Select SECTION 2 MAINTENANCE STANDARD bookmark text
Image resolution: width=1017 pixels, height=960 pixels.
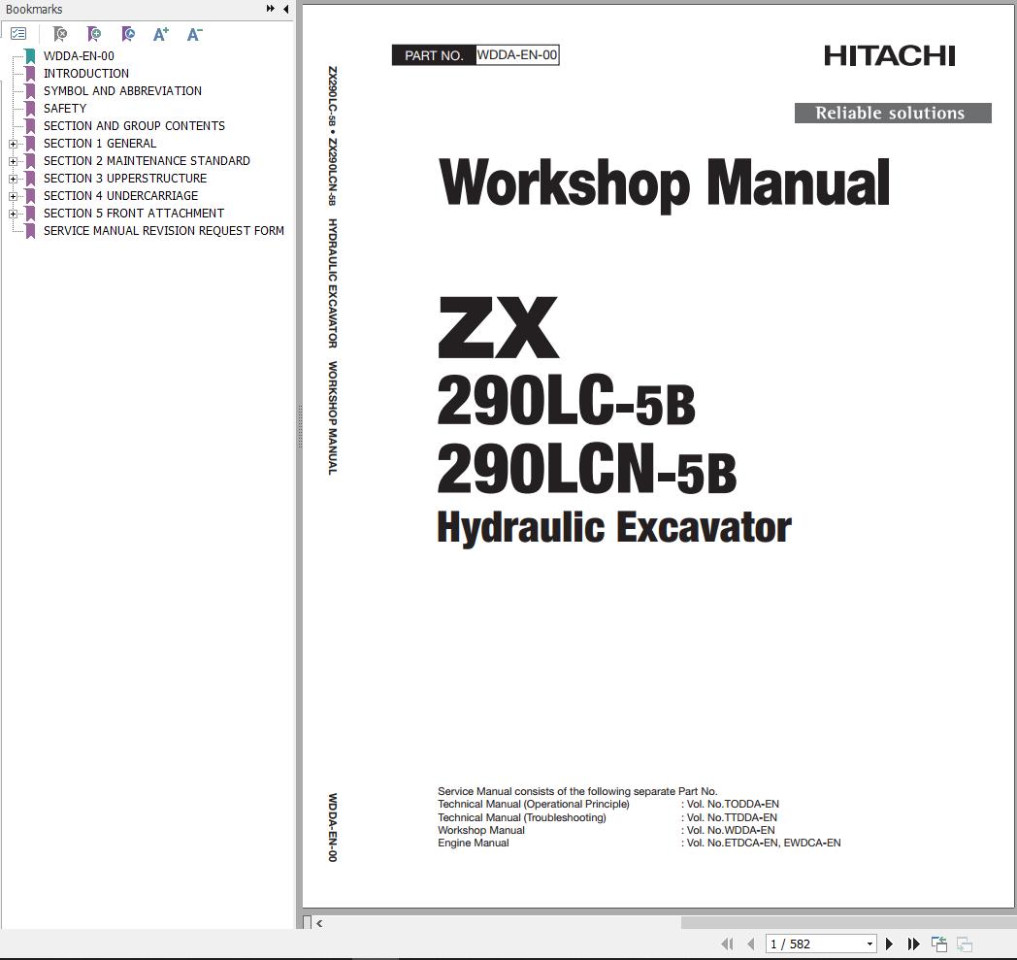tap(147, 161)
